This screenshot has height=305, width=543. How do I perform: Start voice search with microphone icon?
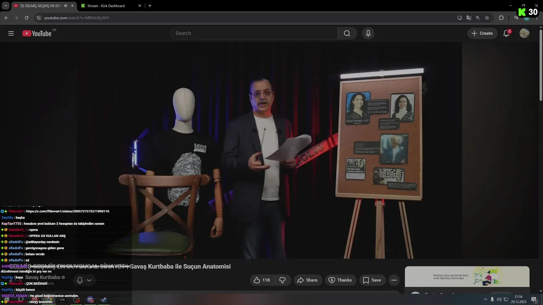click(368, 33)
